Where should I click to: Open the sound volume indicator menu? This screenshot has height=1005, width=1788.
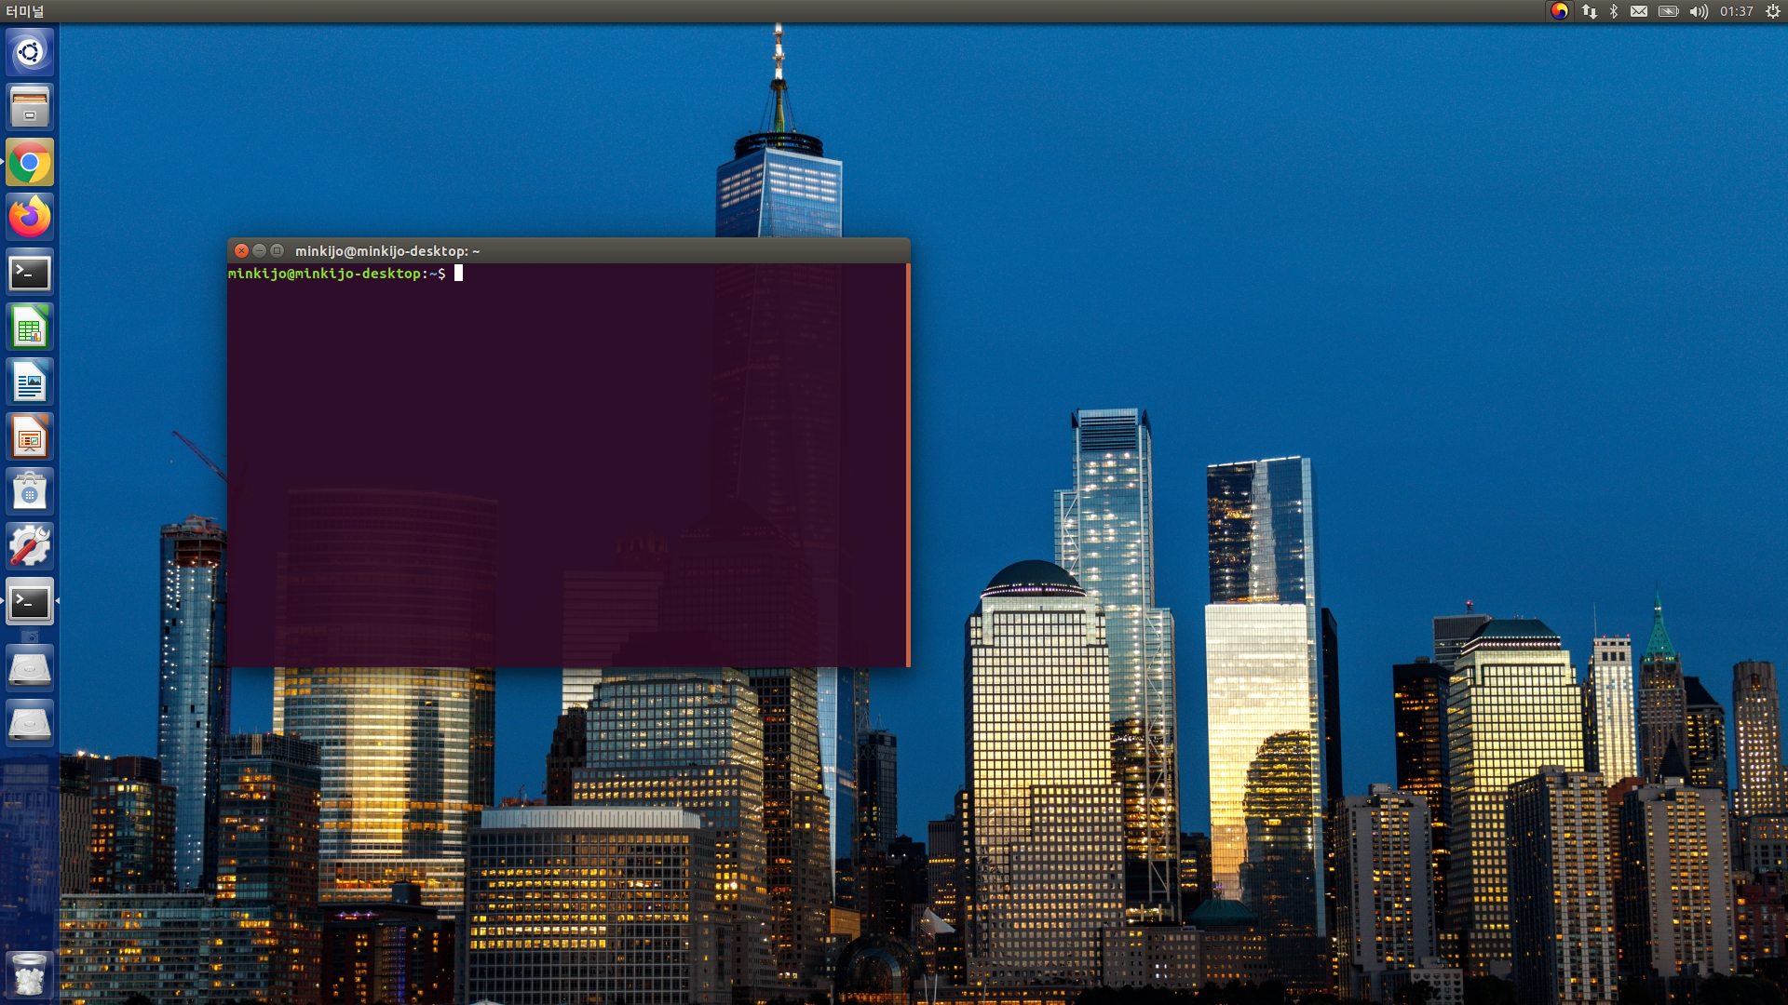pyautogui.click(x=1699, y=11)
